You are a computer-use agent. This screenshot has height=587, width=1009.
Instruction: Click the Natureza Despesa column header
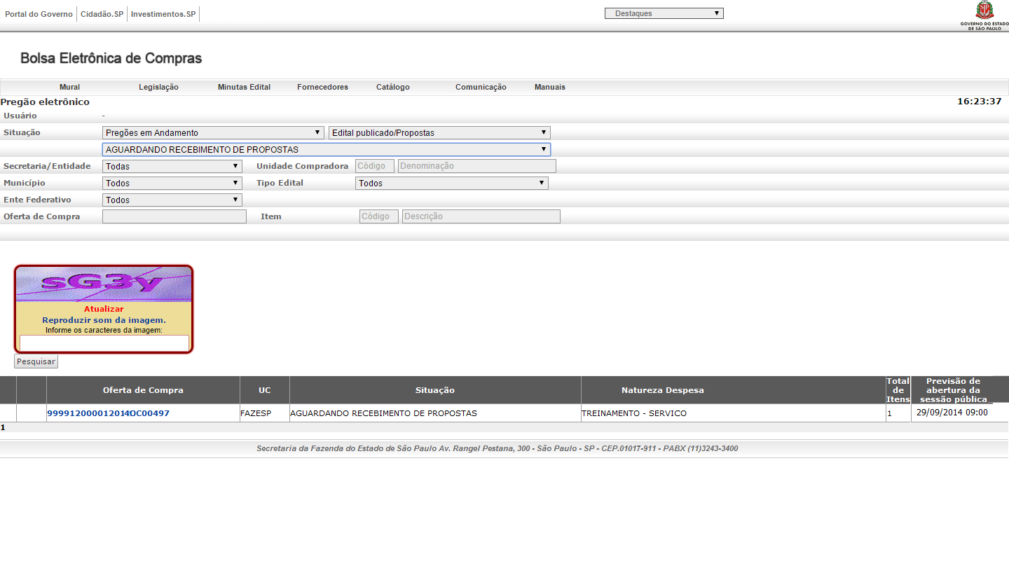click(x=663, y=390)
